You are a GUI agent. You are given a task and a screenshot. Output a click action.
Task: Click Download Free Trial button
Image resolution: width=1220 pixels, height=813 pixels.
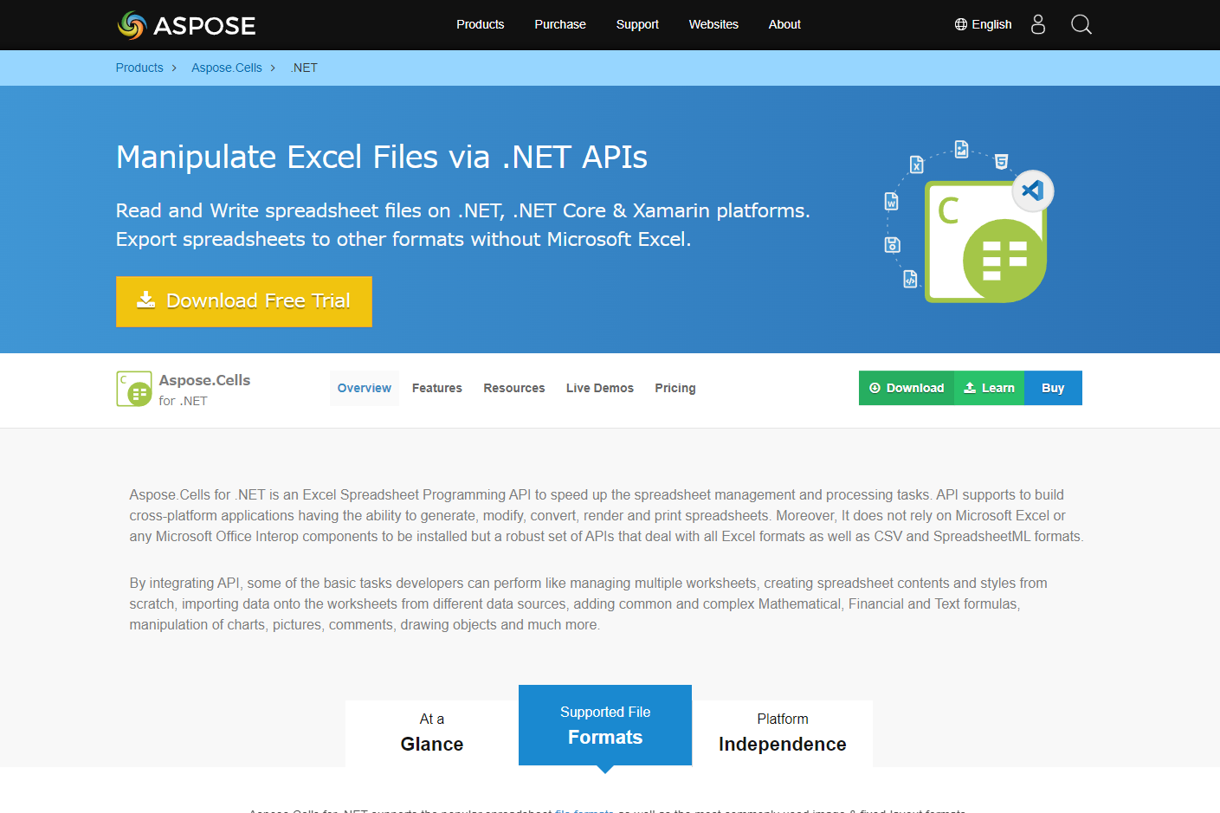pos(244,301)
